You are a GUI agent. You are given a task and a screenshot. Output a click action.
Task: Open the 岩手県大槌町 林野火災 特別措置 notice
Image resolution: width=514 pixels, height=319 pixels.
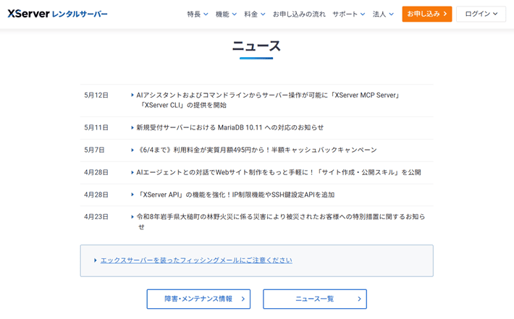281,222
